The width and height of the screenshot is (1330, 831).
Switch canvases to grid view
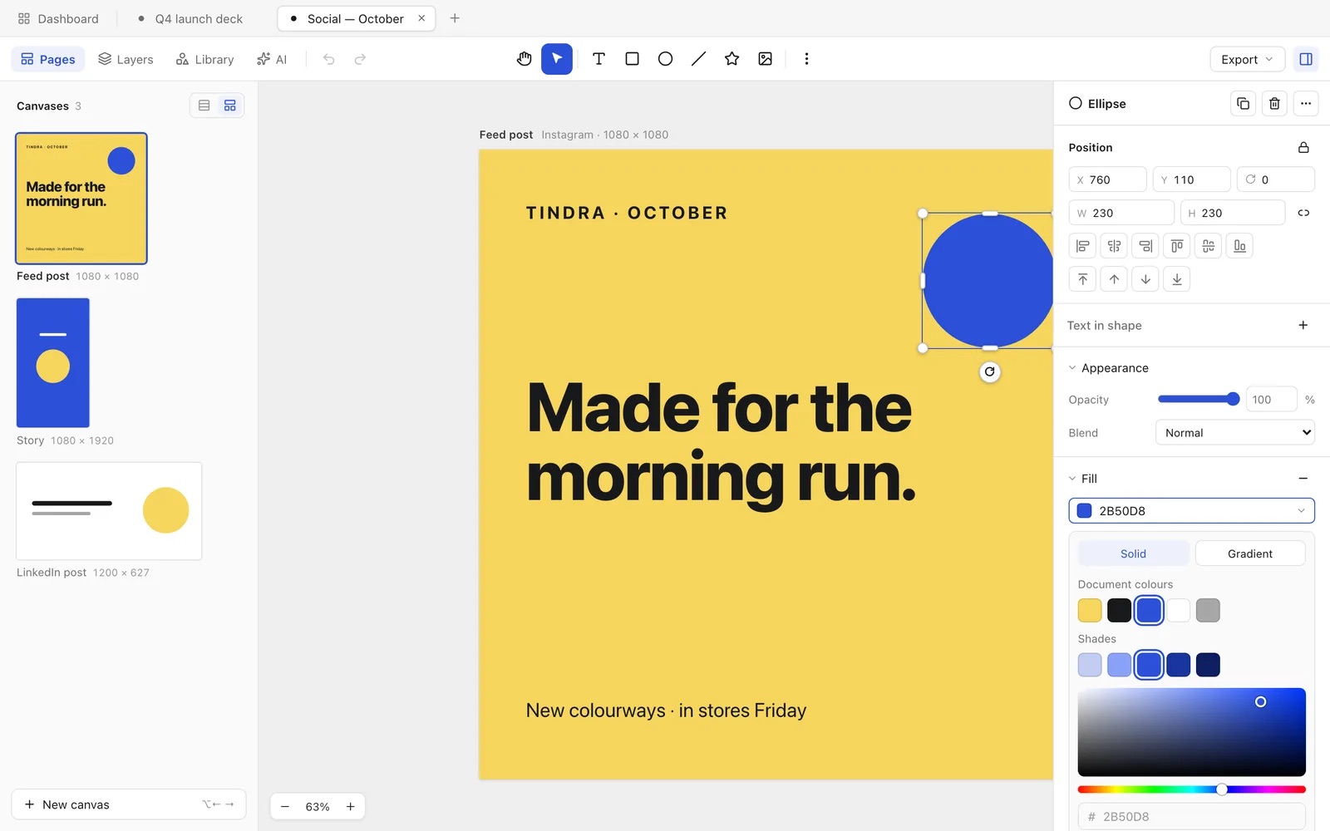(x=230, y=106)
